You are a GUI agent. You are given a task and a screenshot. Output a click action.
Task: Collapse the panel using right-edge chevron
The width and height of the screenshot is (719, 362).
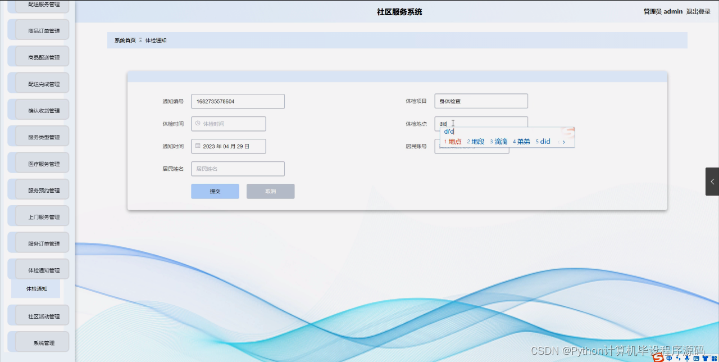[x=712, y=181]
